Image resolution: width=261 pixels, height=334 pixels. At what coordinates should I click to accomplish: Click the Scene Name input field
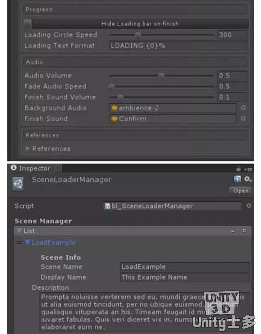pyautogui.click(x=184, y=267)
